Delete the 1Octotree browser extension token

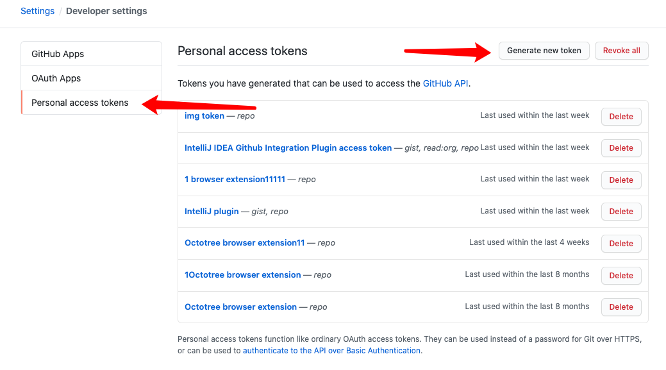620,276
